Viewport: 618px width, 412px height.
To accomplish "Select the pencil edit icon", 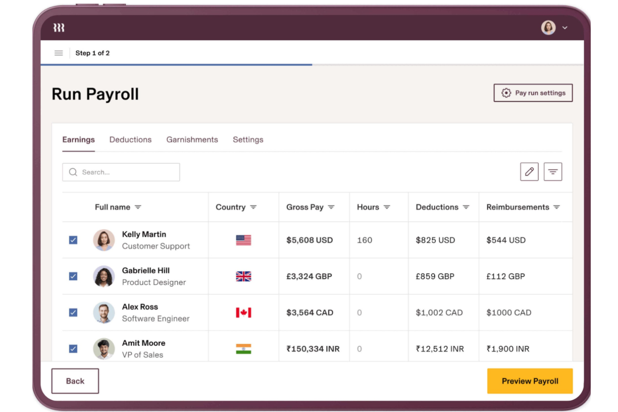I will tap(529, 172).
